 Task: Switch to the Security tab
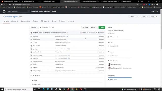(62, 21)
